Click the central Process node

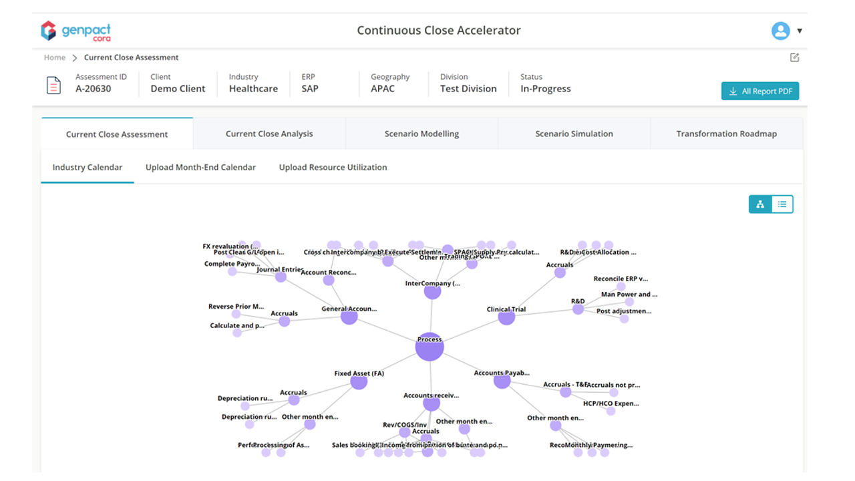click(x=430, y=347)
